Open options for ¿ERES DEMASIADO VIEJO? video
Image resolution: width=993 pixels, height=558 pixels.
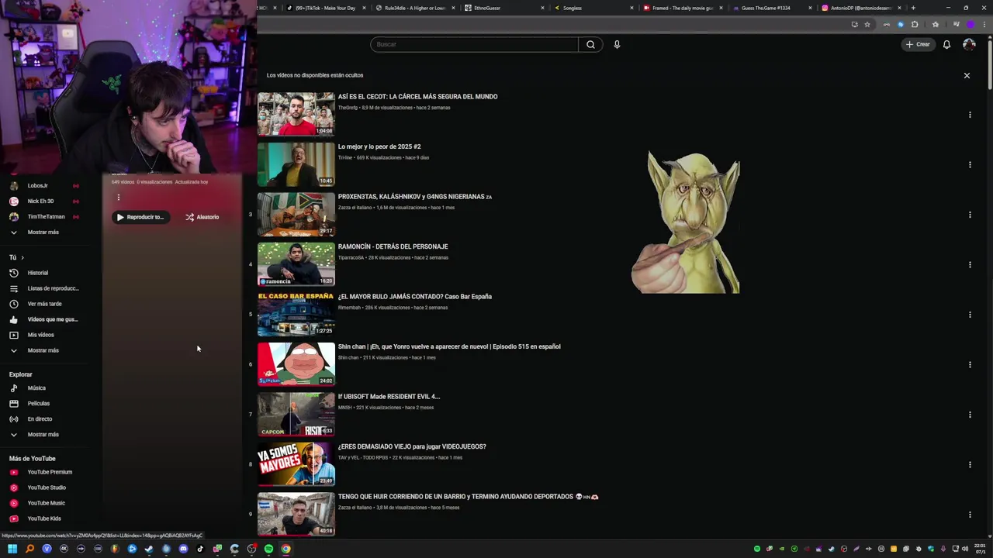(x=970, y=464)
